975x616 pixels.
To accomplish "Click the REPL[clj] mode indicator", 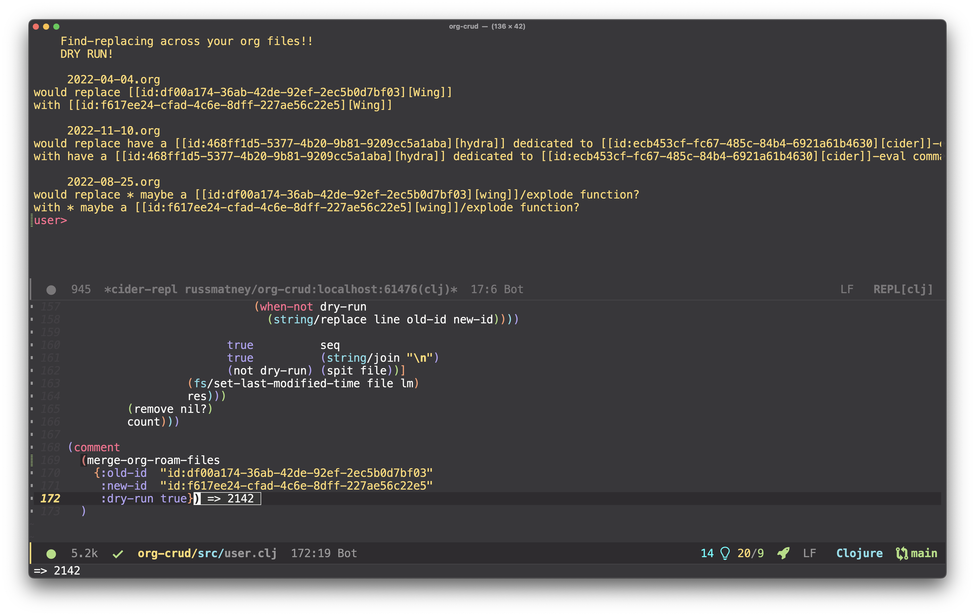I will point(903,289).
